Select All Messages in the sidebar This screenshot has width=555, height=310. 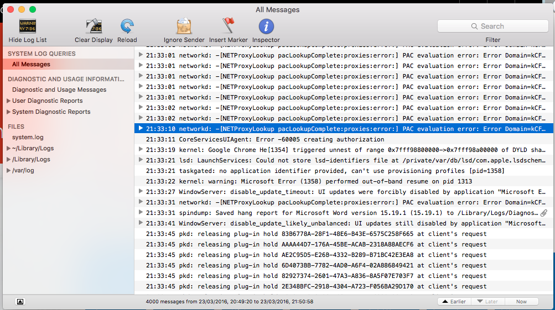coord(69,64)
